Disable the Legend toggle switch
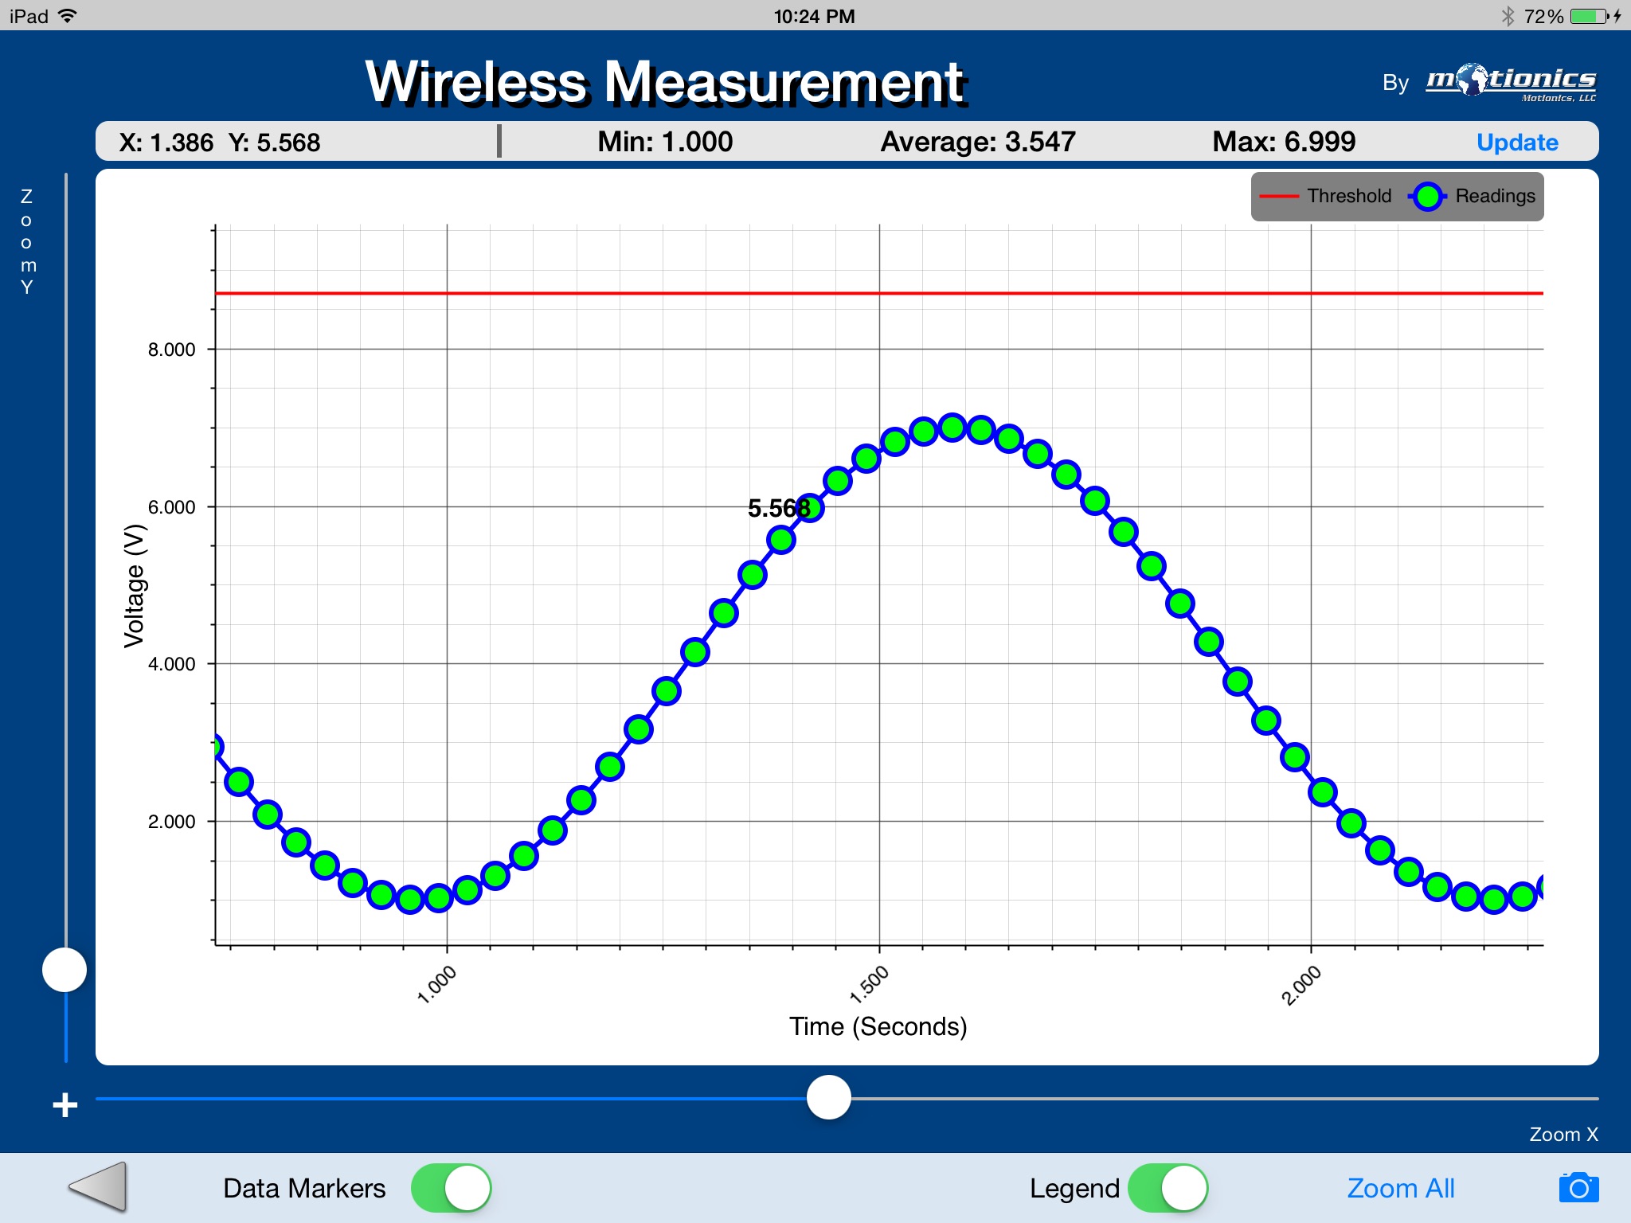This screenshot has width=1631, height=1223. [1168, 1188]
